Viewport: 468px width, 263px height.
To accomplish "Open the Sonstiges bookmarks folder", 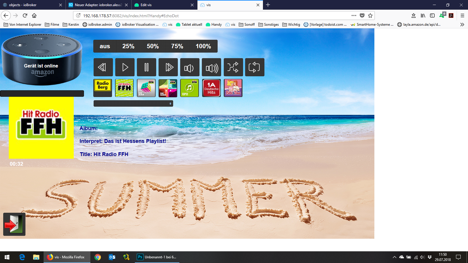I will click(269, 25).
